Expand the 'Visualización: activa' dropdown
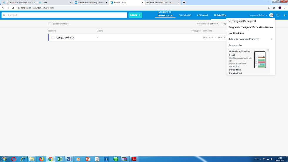The height and width of the screenshot is (162, 288). pos(207,24)
